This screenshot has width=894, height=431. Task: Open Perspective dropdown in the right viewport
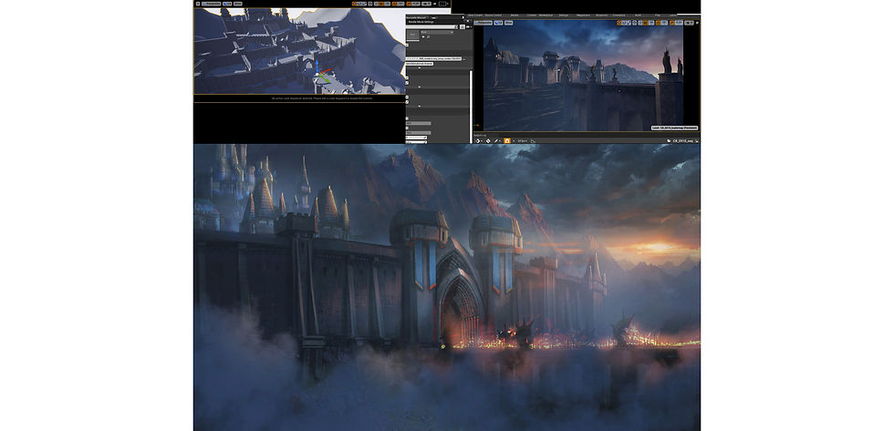point(483,23)
